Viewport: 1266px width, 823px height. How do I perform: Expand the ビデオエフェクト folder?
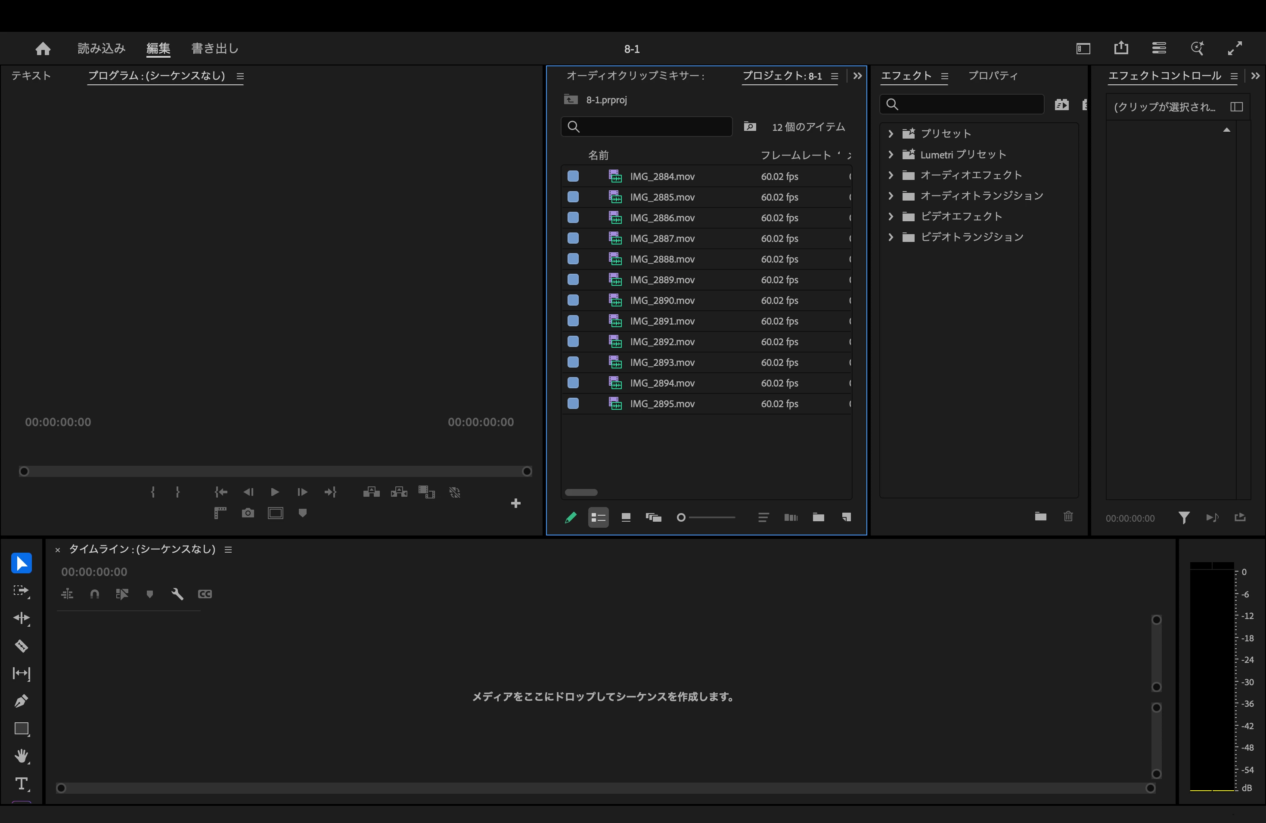tap(891, 217)
